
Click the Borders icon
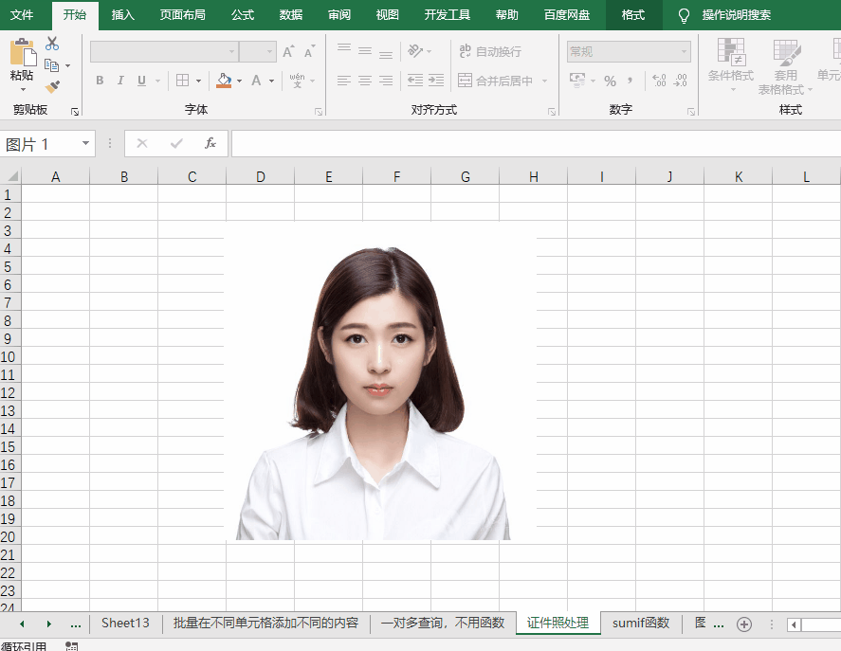(x=182, y=81)
